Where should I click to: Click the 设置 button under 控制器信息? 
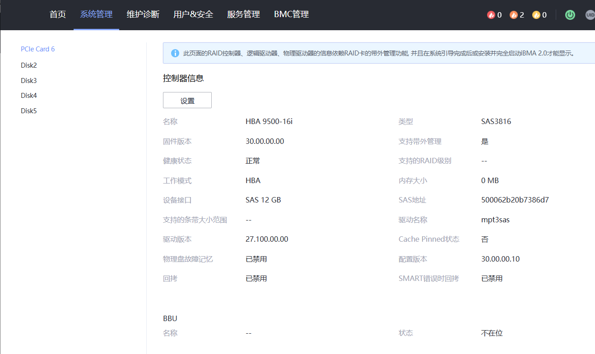187,100
